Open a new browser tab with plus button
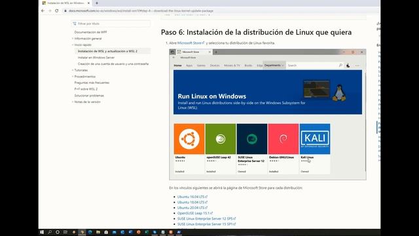The width and height of the screenshot is (419, 236). 97,3
